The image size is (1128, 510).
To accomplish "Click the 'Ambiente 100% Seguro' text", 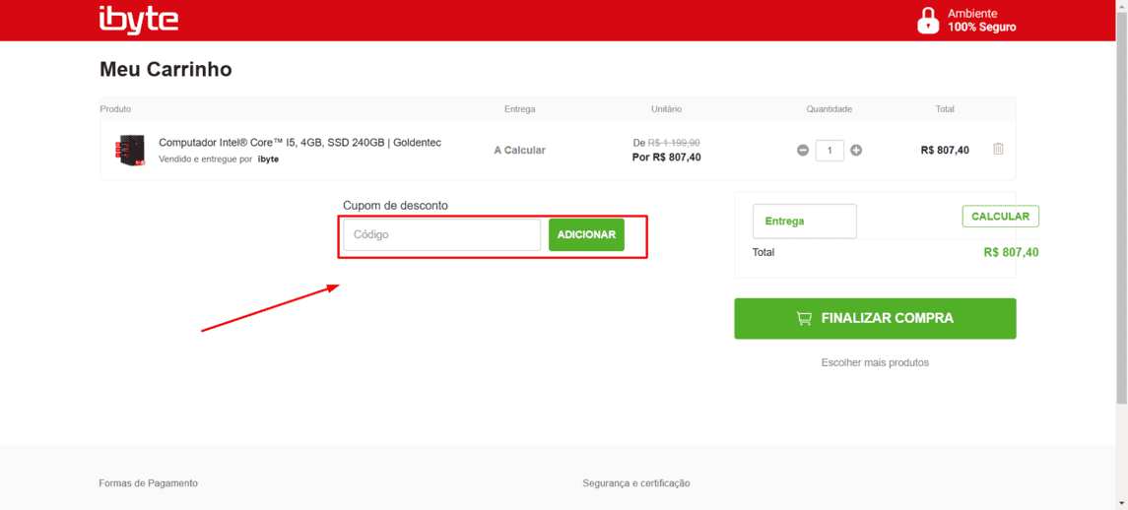I will click(981, 20).
